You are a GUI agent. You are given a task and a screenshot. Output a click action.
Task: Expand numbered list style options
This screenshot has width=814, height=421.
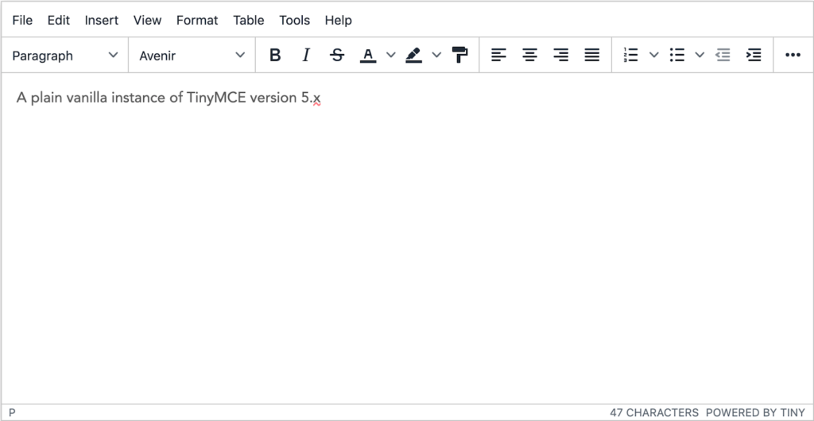(654, 55)
